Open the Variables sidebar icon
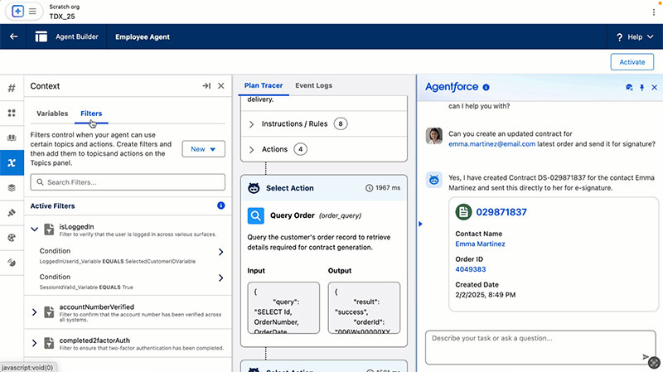663x372 pixels. [12, 162]
